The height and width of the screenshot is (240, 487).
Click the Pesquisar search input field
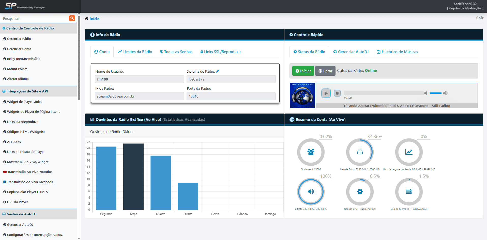tap(35, 18)
